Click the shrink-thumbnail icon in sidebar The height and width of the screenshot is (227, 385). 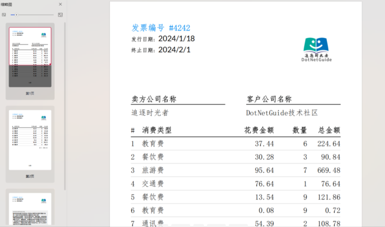[x=4, y=15]
